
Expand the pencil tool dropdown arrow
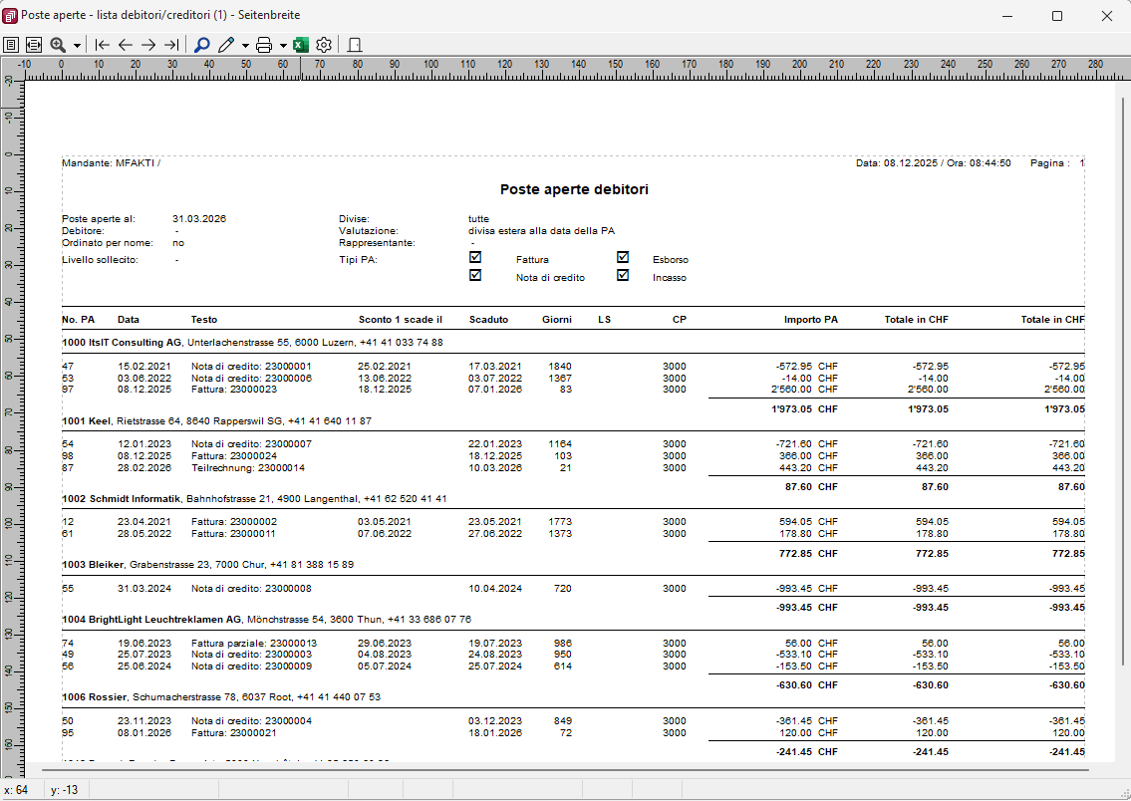[245, 46]
